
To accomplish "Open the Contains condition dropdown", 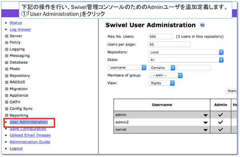I will coord(162,68).
